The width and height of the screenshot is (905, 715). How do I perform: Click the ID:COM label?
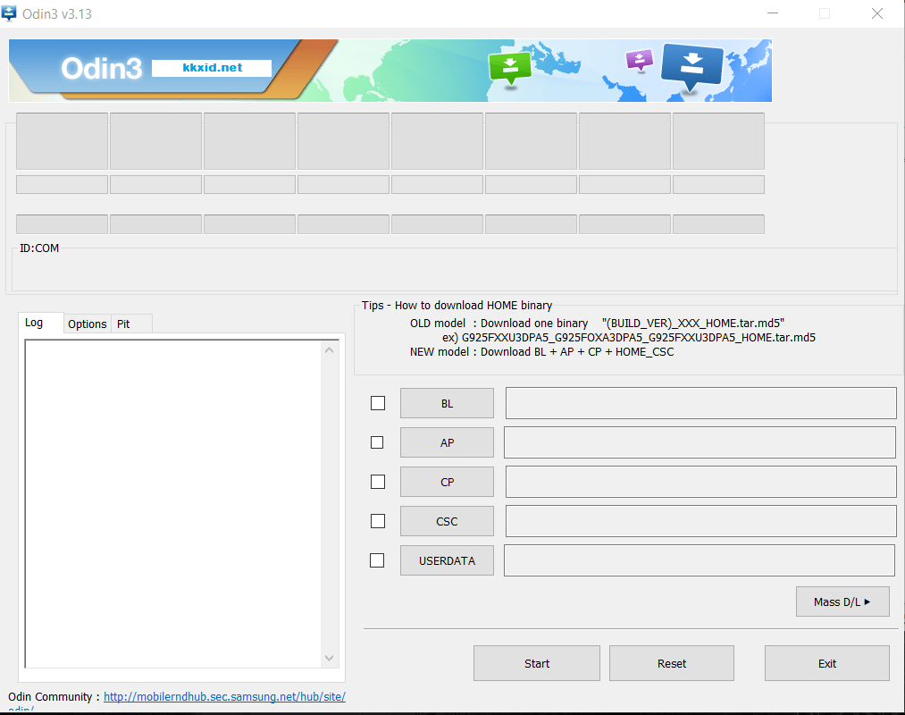[39, 248]
